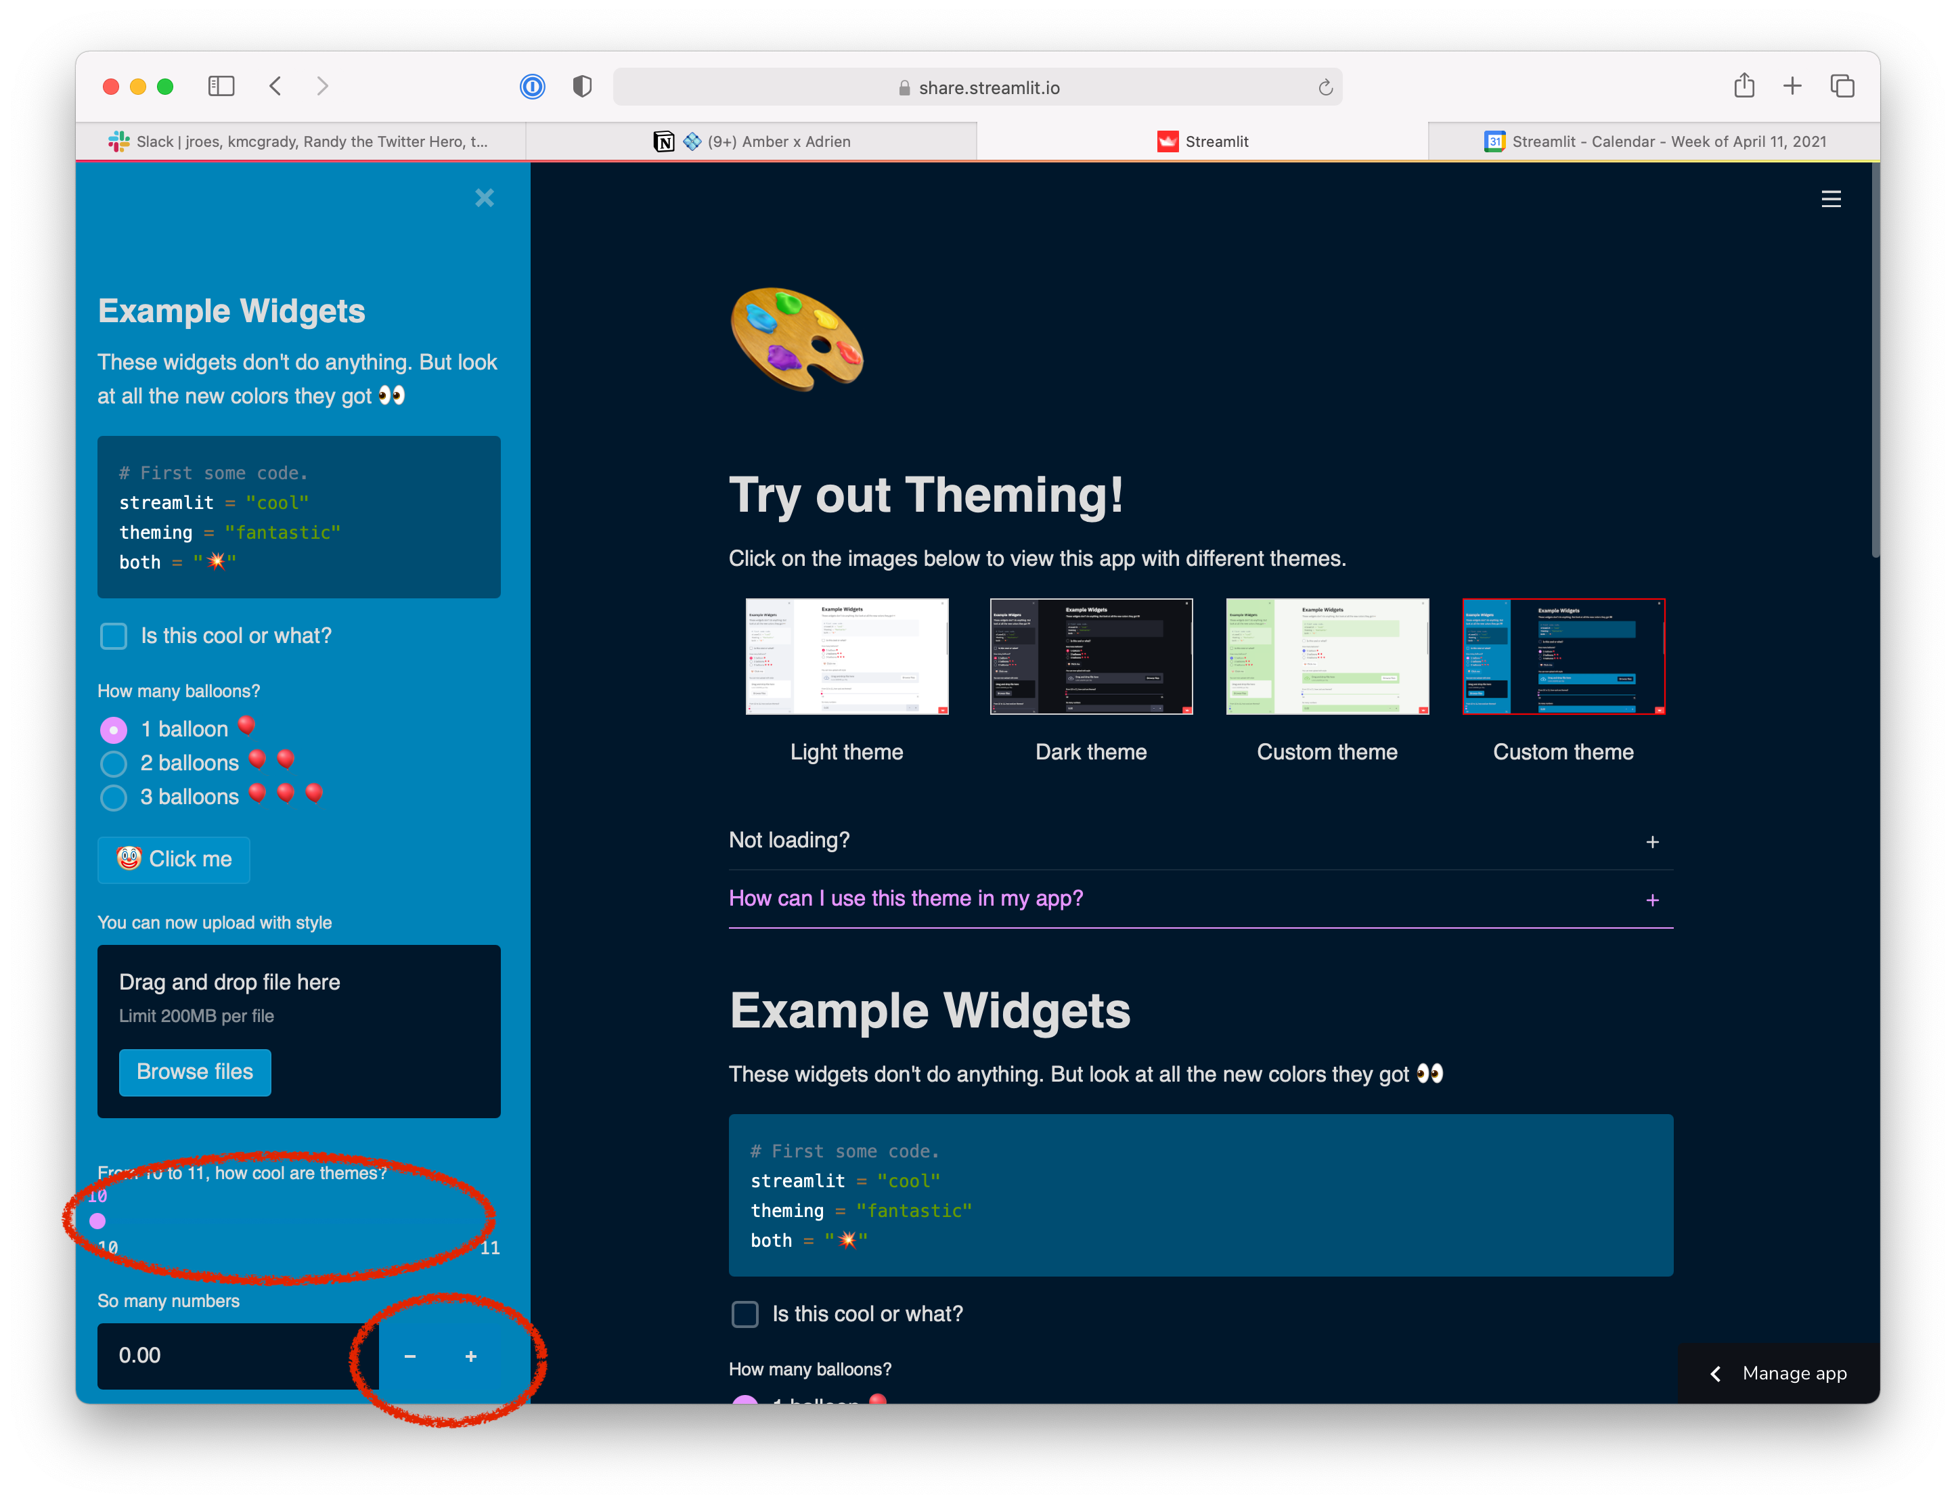Image resolution: width=1956 pixels, height=1504 pixels.
Task: Add a new tab with plus icon
Action: tap(1792, 86)
